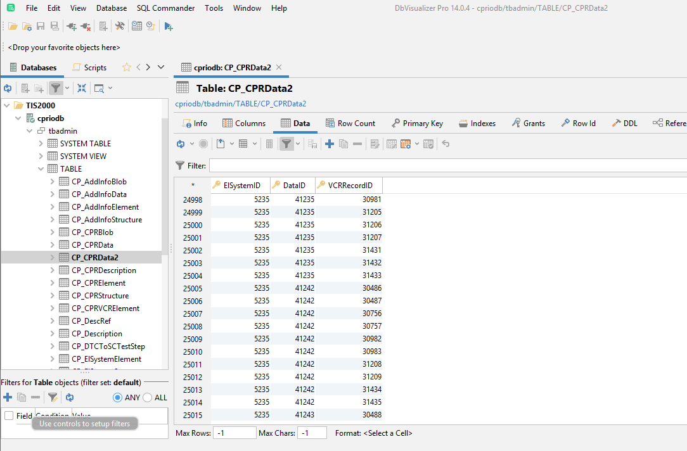Expand the CP_CPRDescription table node
This screenshot has height=451, width=687.
point(52,270)
